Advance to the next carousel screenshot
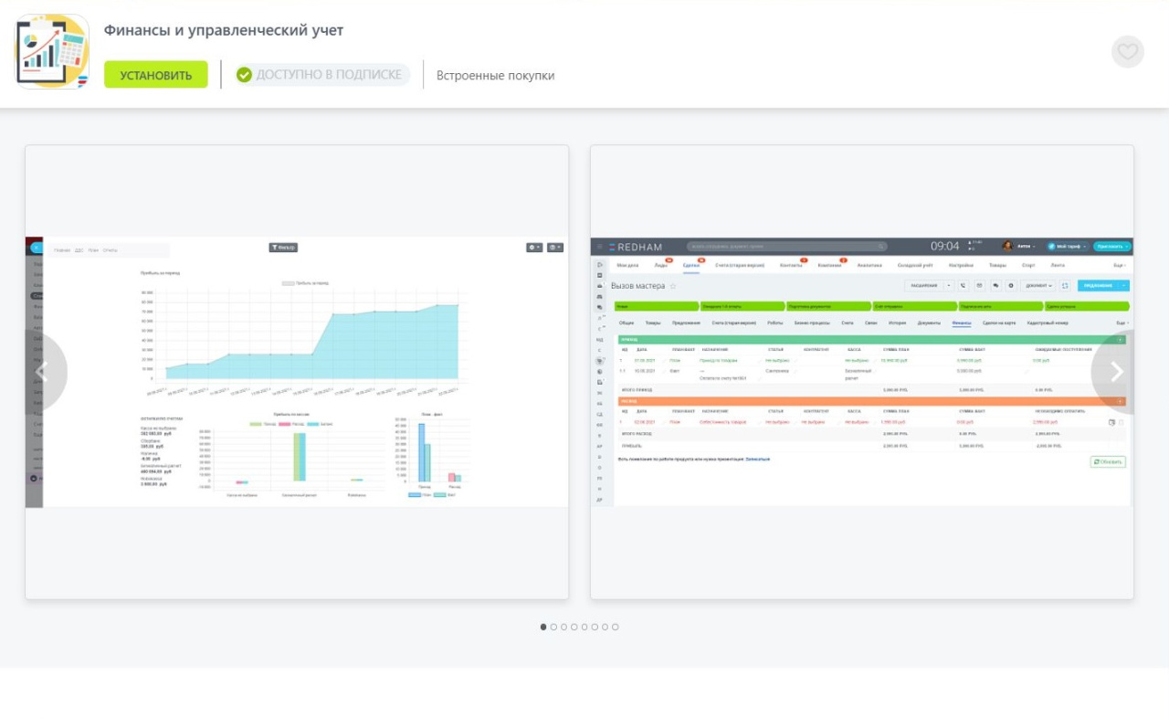 click(1116, 372)
